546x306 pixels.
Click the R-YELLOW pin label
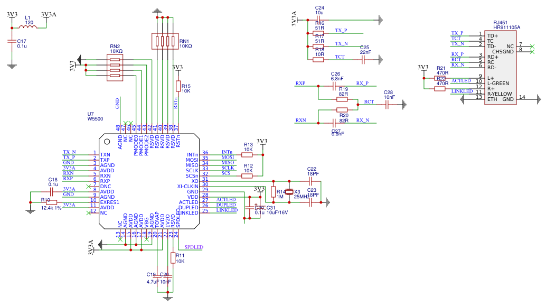[500, 94]
